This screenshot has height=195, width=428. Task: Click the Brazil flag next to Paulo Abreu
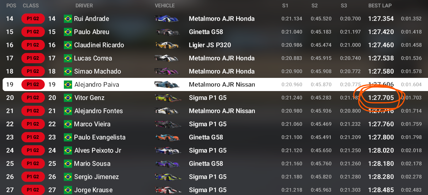point(68,32)
